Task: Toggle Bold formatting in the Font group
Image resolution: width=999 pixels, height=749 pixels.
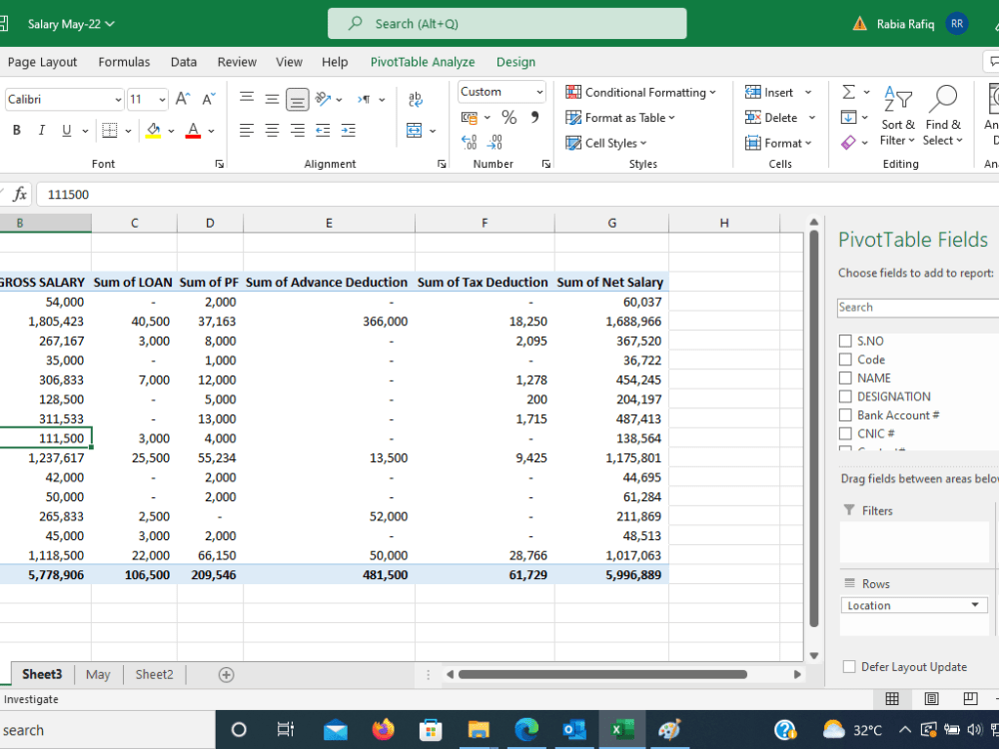Action: click(x=17, y=130)
